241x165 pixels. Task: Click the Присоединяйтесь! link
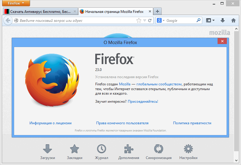(x=143, y=102)
